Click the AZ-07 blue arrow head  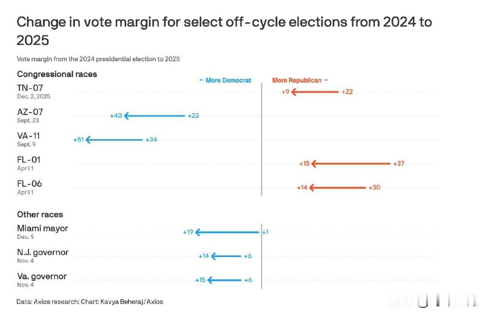pyautogui.click(x=127, y=116)
